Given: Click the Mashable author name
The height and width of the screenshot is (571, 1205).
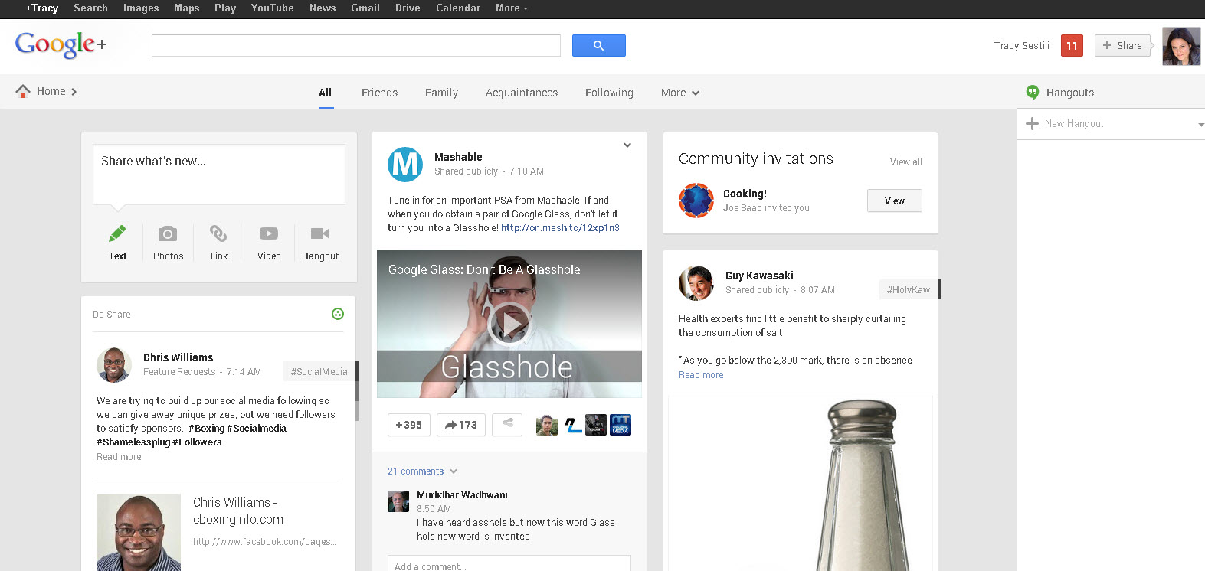Looking at the screenshot, I should click(458, 157).
